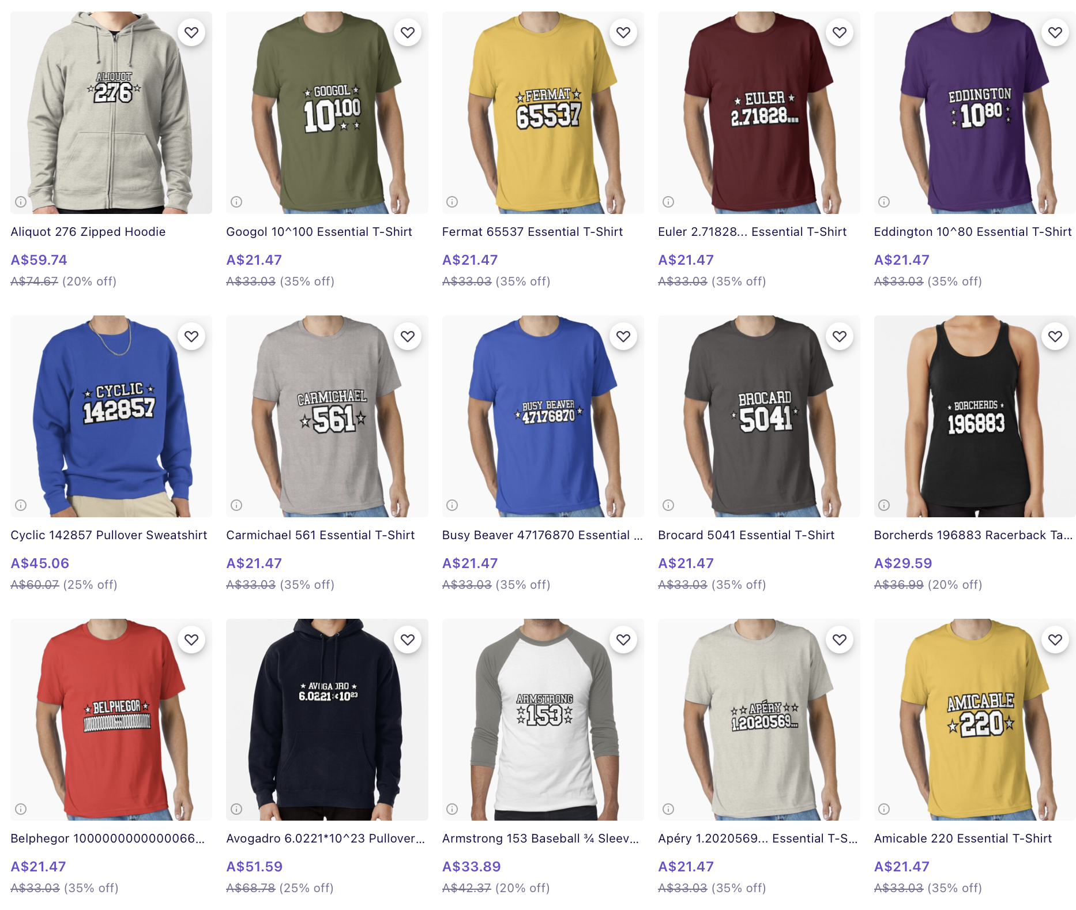Add Fermat 65537 T-Shirt to favorites
This screenshot has width=1076, height=910.
click(623, 33)
